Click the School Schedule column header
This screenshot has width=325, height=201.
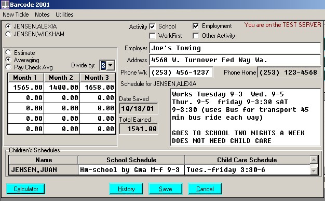tap(131, 160)
